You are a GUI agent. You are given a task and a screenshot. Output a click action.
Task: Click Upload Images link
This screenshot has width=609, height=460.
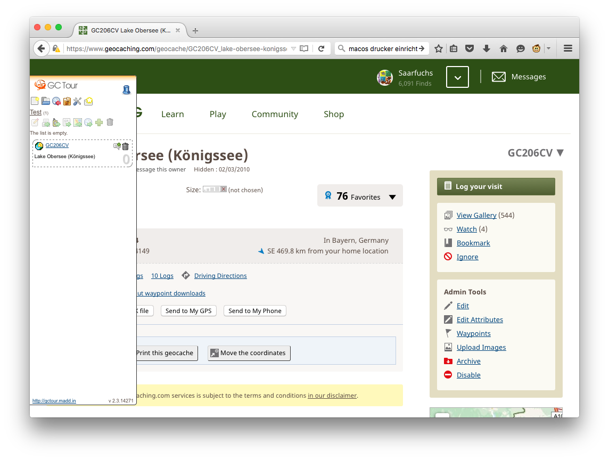tap(481, 347)
